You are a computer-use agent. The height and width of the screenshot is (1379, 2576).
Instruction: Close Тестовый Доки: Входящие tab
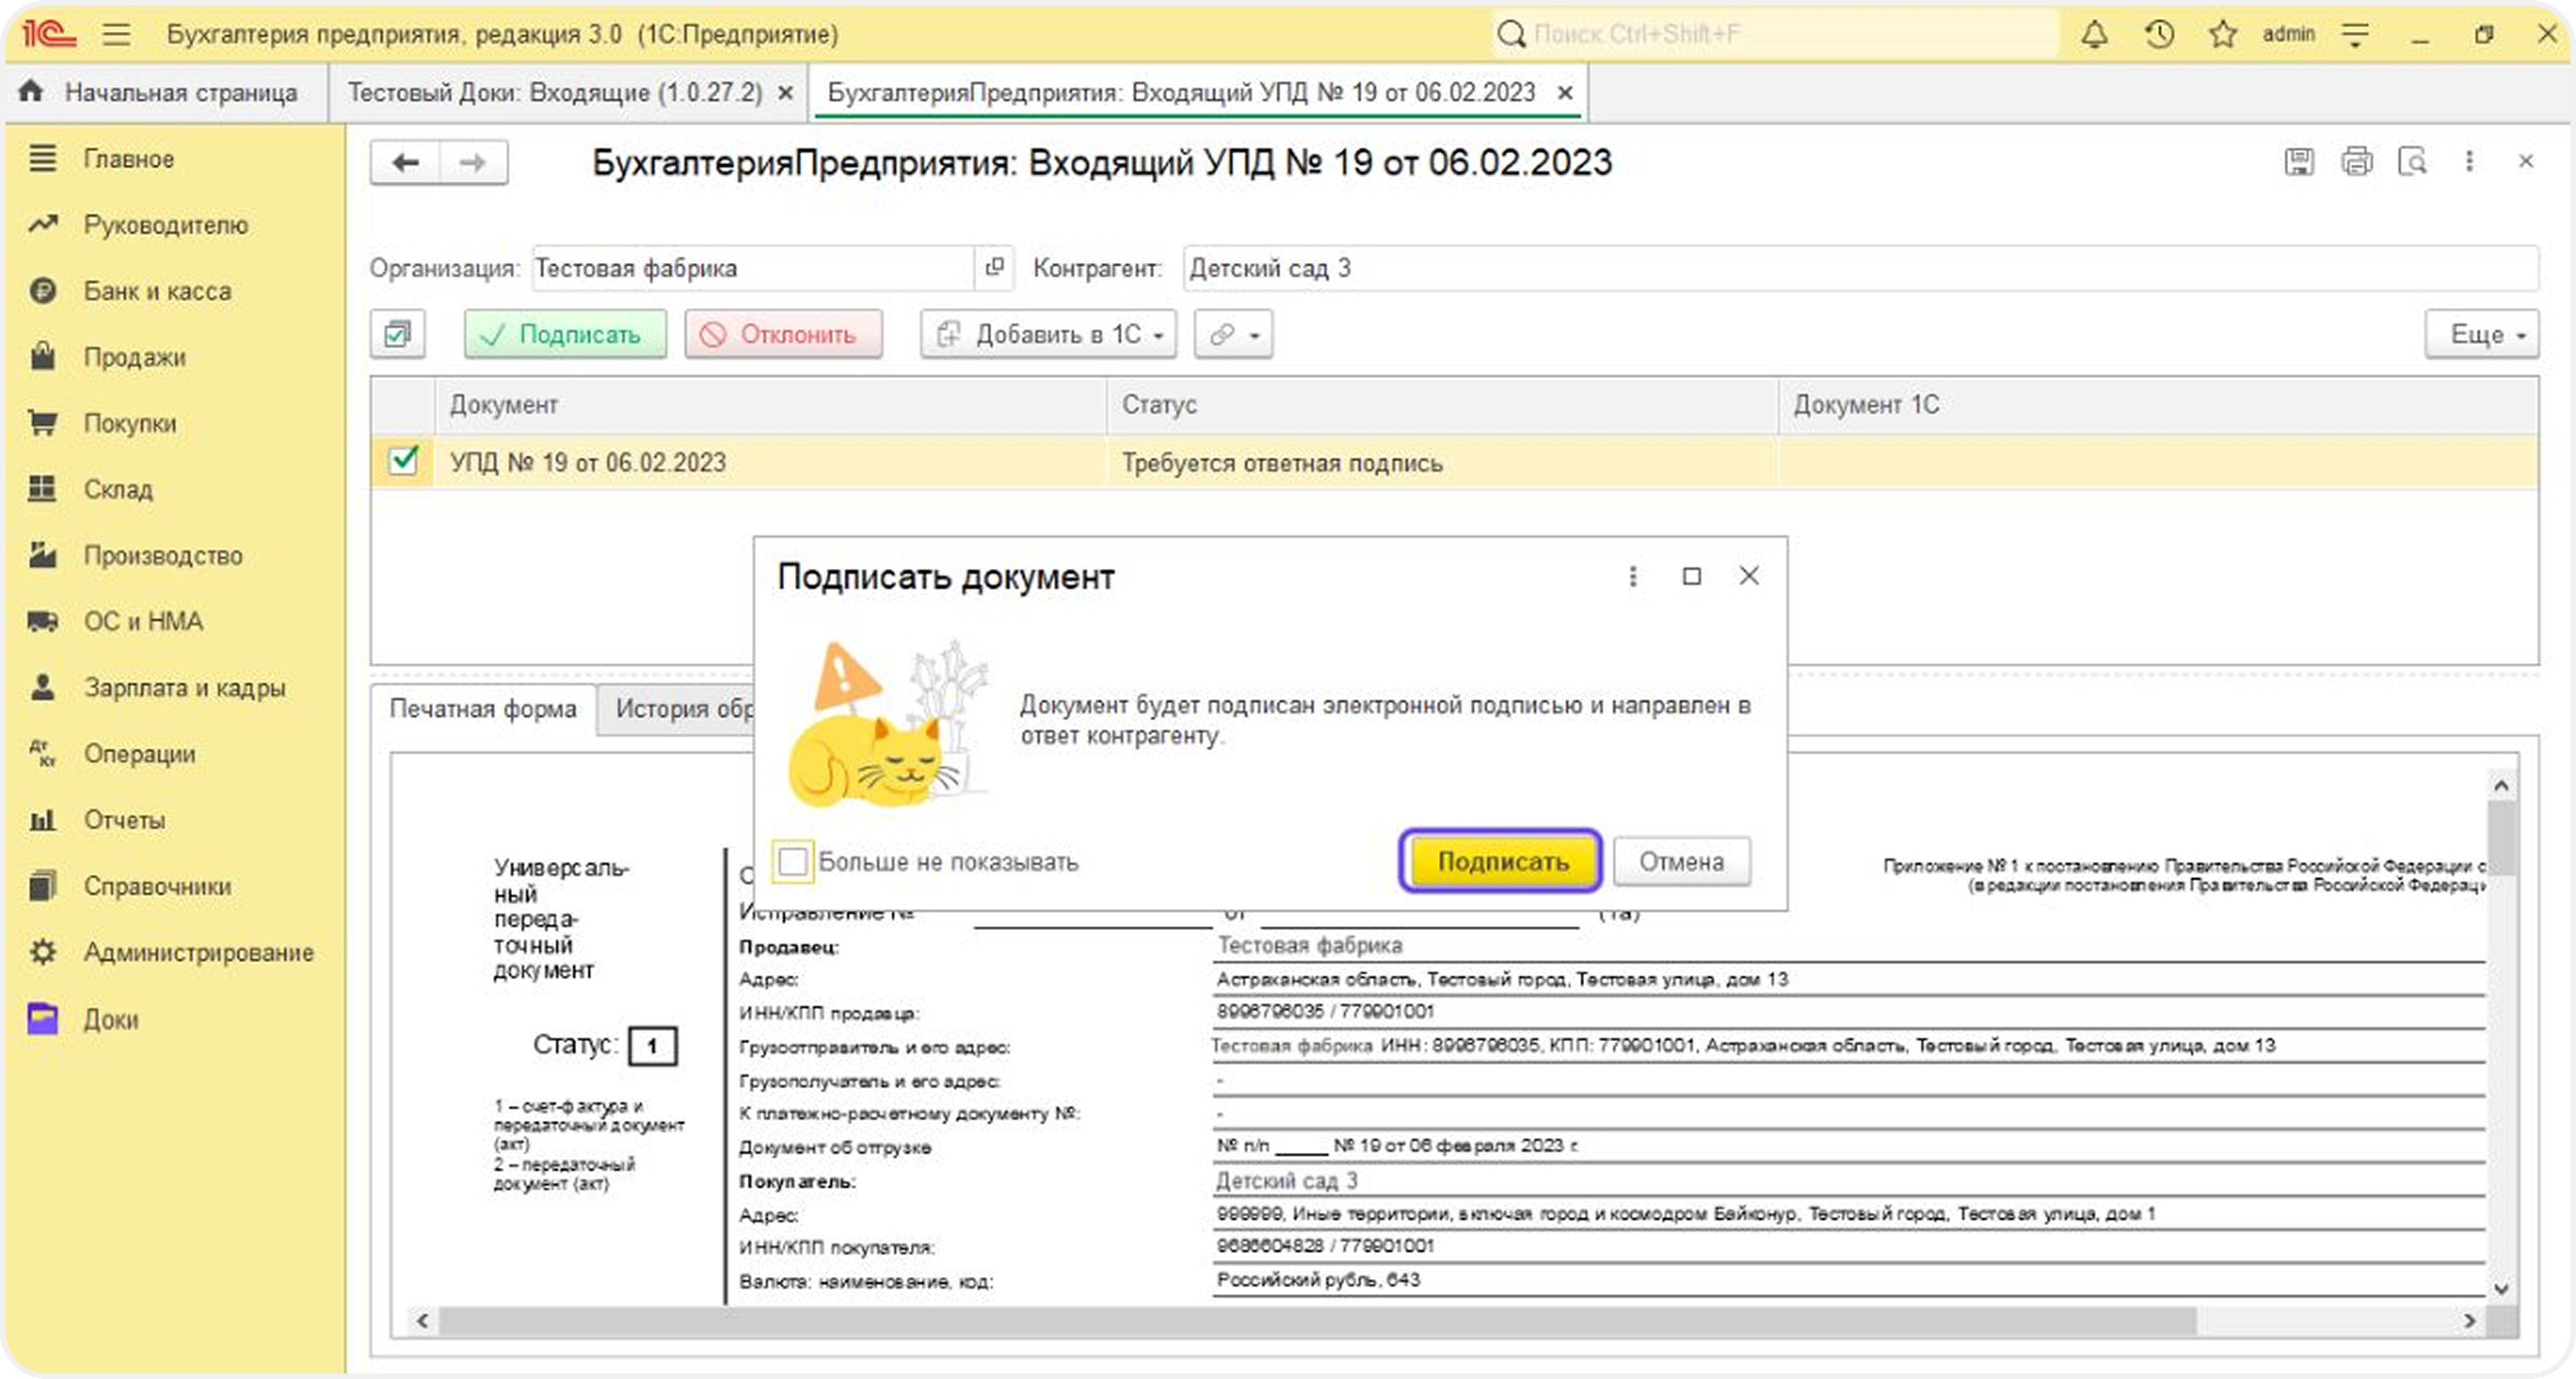pyautogui.click(x=786, y=93)
